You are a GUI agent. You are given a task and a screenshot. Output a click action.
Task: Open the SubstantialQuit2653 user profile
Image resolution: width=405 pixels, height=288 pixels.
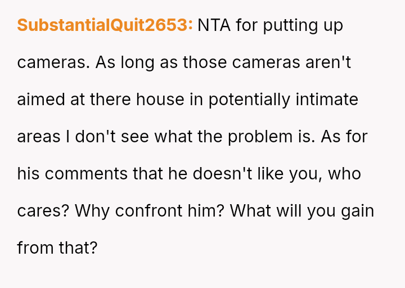point(105,25)
